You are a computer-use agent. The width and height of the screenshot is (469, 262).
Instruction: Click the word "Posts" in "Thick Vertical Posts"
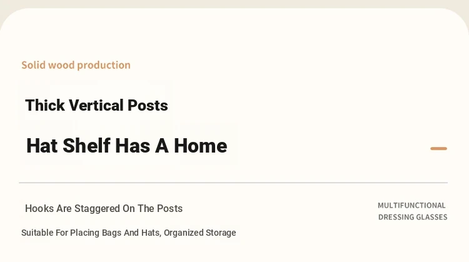148,105
